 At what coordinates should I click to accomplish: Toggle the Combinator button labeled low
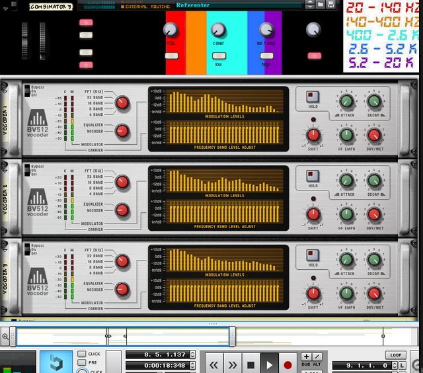[x=219, y=56]
